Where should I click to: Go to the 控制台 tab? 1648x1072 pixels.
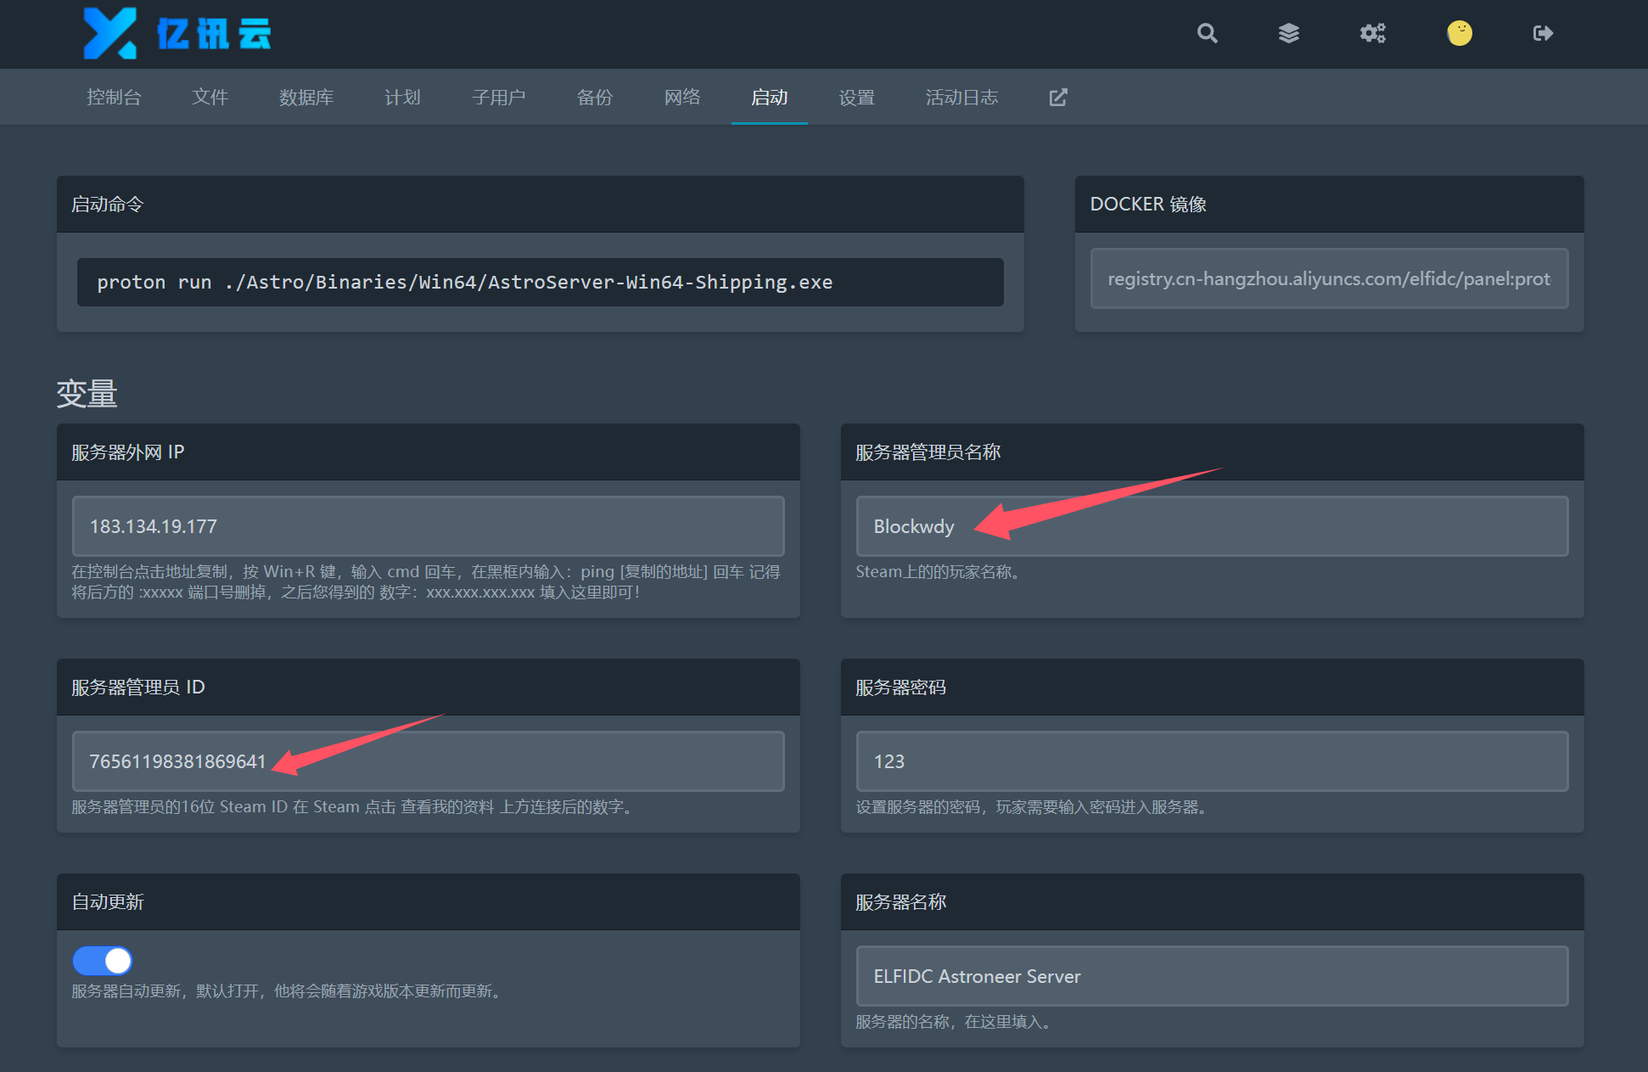pos(114,98)
